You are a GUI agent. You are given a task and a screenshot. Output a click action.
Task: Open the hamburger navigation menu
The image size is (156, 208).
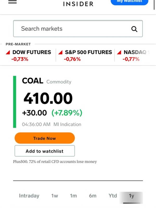click(12, 1)
